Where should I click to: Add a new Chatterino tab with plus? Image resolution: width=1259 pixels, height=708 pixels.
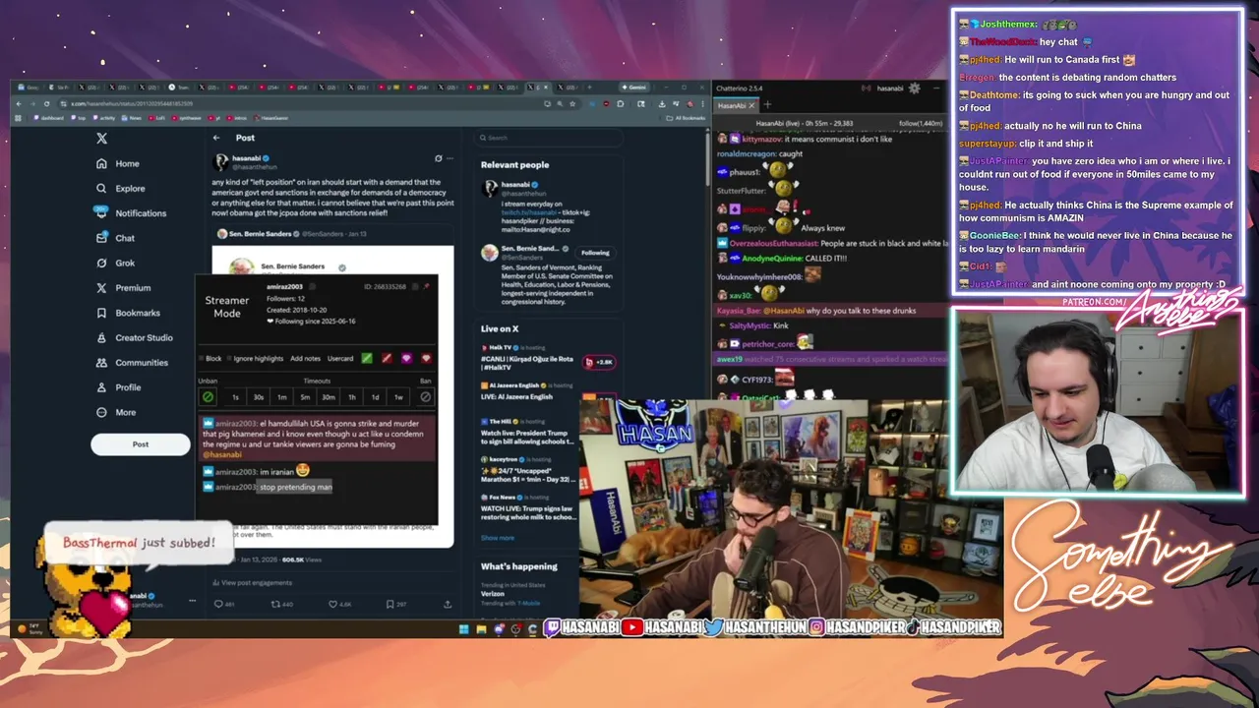(x=767, y=104)
